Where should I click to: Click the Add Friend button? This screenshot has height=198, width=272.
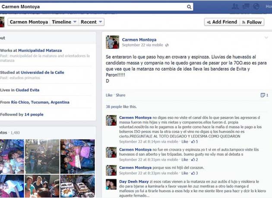(221, 22)
